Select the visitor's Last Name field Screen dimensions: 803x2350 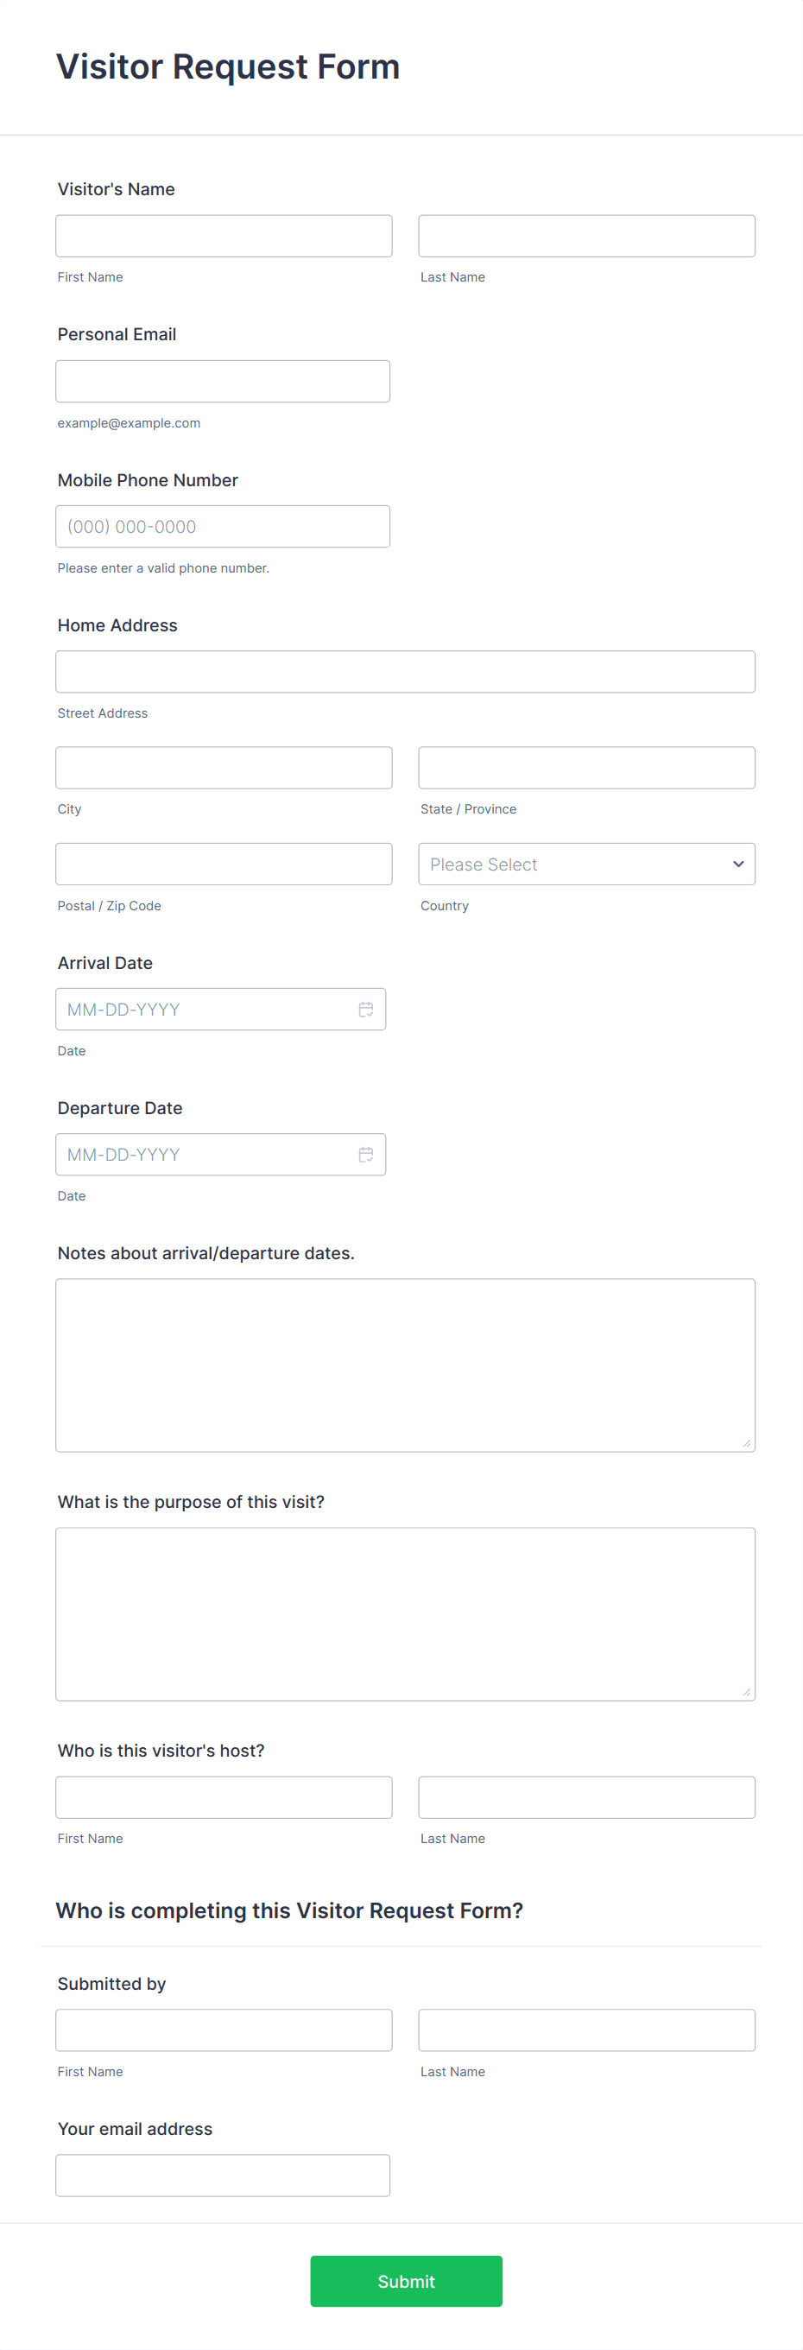(x=585, y=236)
